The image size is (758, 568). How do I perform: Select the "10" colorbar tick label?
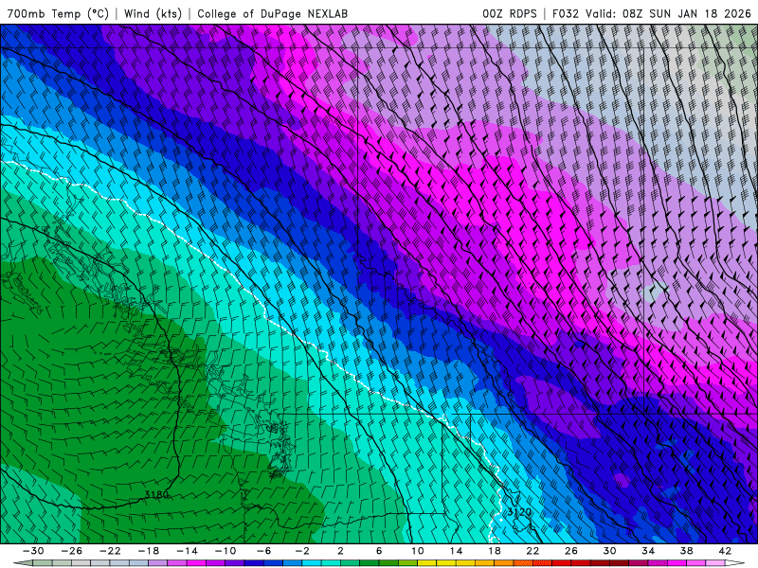(x=418, y=551)
